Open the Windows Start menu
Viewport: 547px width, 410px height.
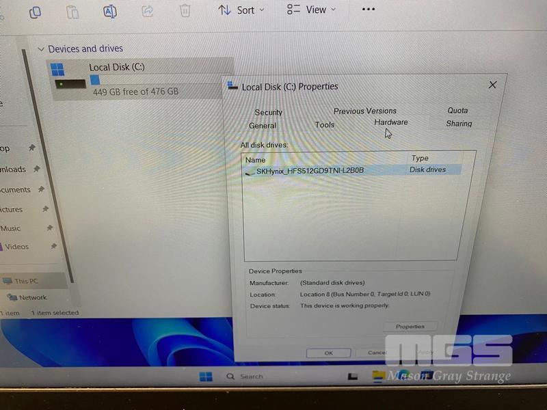(x=205, y=377)
